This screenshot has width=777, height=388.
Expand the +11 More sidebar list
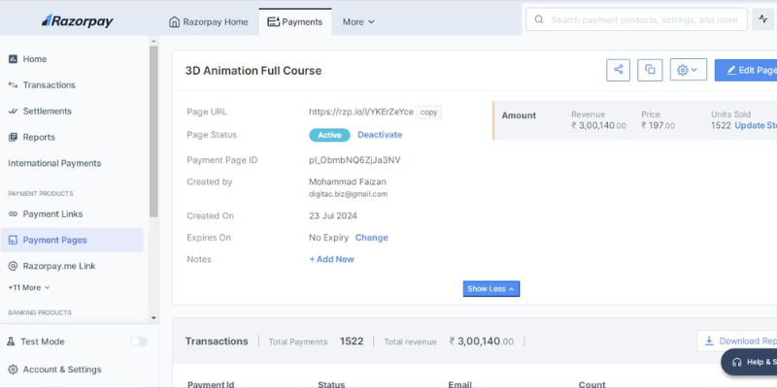(29, 287)
